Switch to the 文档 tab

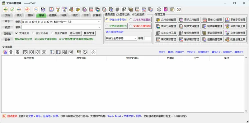coord(7,15)
